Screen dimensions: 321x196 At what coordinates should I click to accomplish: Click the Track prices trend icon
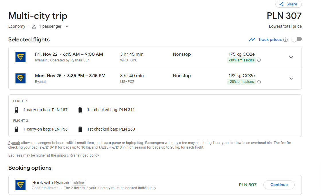252,40
